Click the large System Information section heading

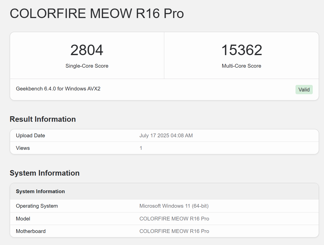pos(44,173)
